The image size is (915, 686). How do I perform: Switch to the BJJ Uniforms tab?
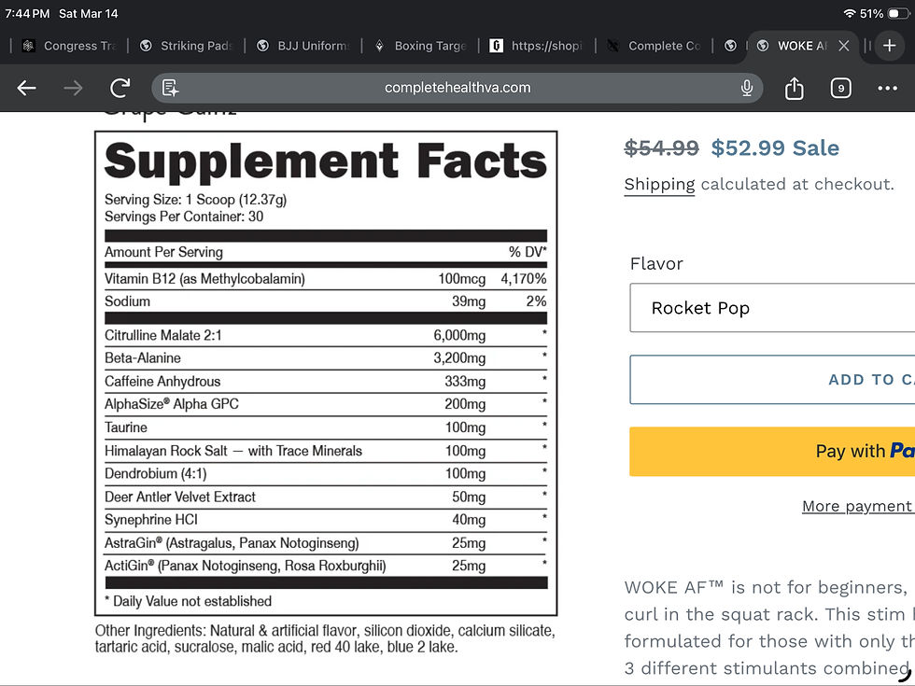click(x=303, y=46)
